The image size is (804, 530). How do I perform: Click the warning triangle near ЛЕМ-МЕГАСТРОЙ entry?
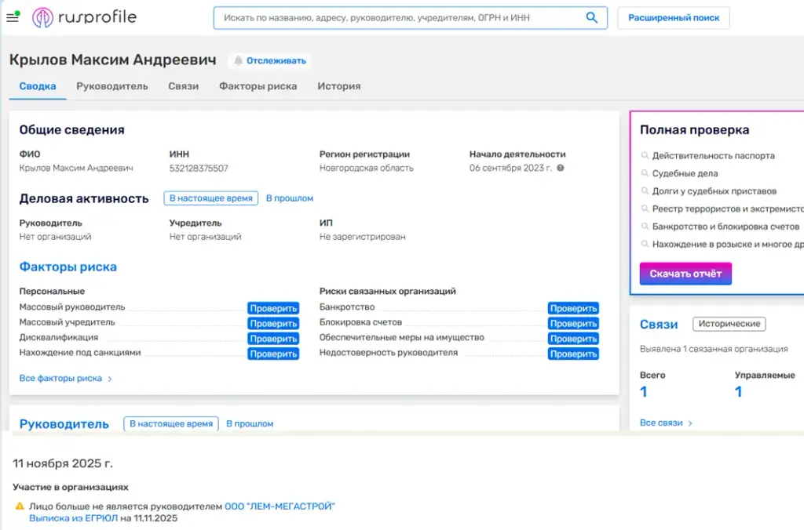(20, 506)
